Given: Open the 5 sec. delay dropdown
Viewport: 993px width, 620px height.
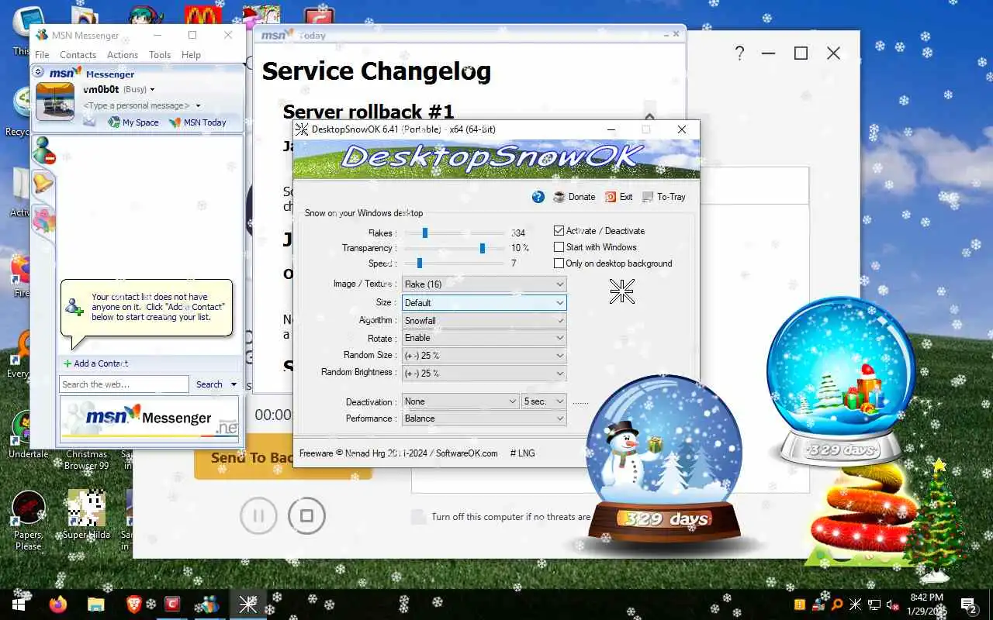Looking at the screenshot, I should (544, 401).
